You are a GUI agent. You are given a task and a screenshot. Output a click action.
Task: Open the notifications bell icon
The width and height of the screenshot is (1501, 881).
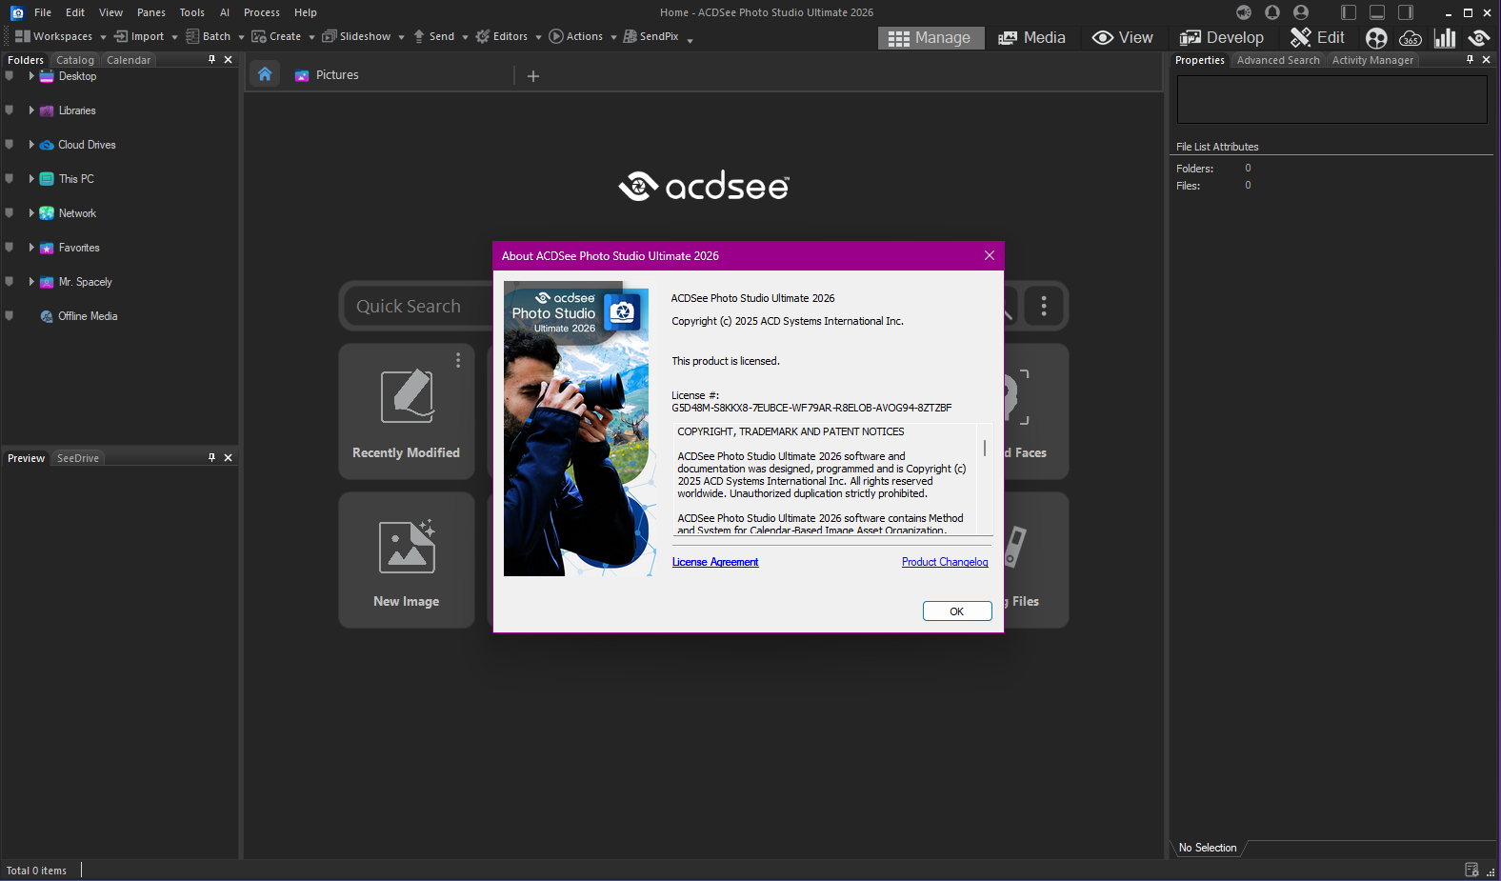point(1272,12)
